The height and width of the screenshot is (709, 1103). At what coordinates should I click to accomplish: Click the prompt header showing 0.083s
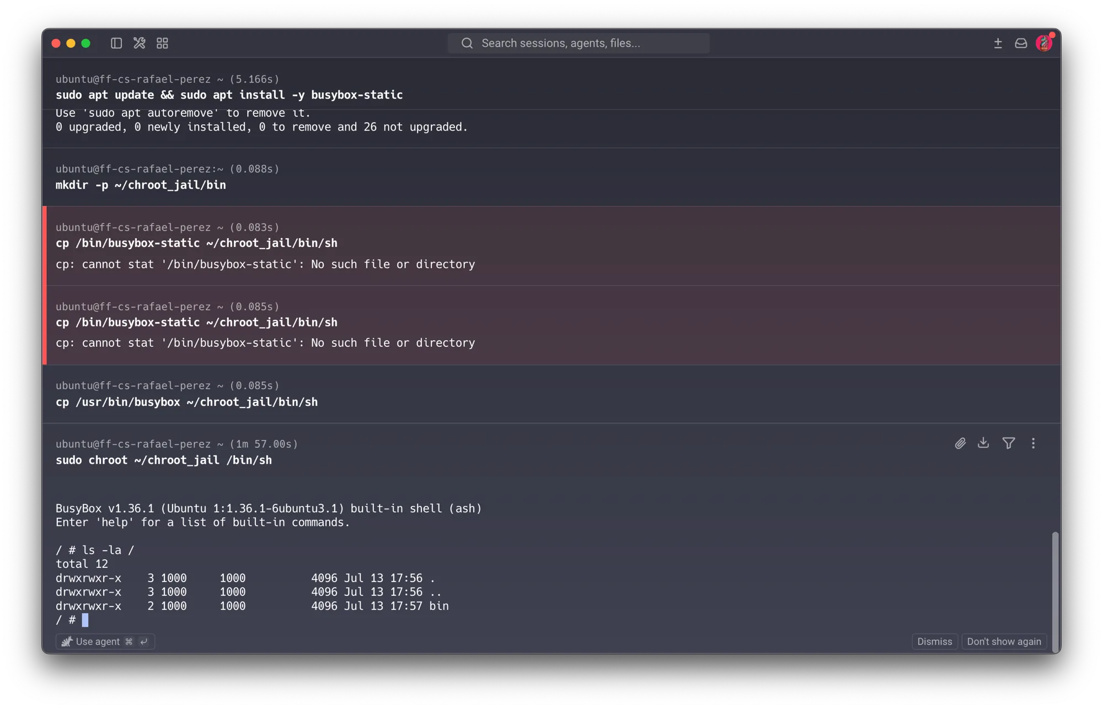[167, 227]
